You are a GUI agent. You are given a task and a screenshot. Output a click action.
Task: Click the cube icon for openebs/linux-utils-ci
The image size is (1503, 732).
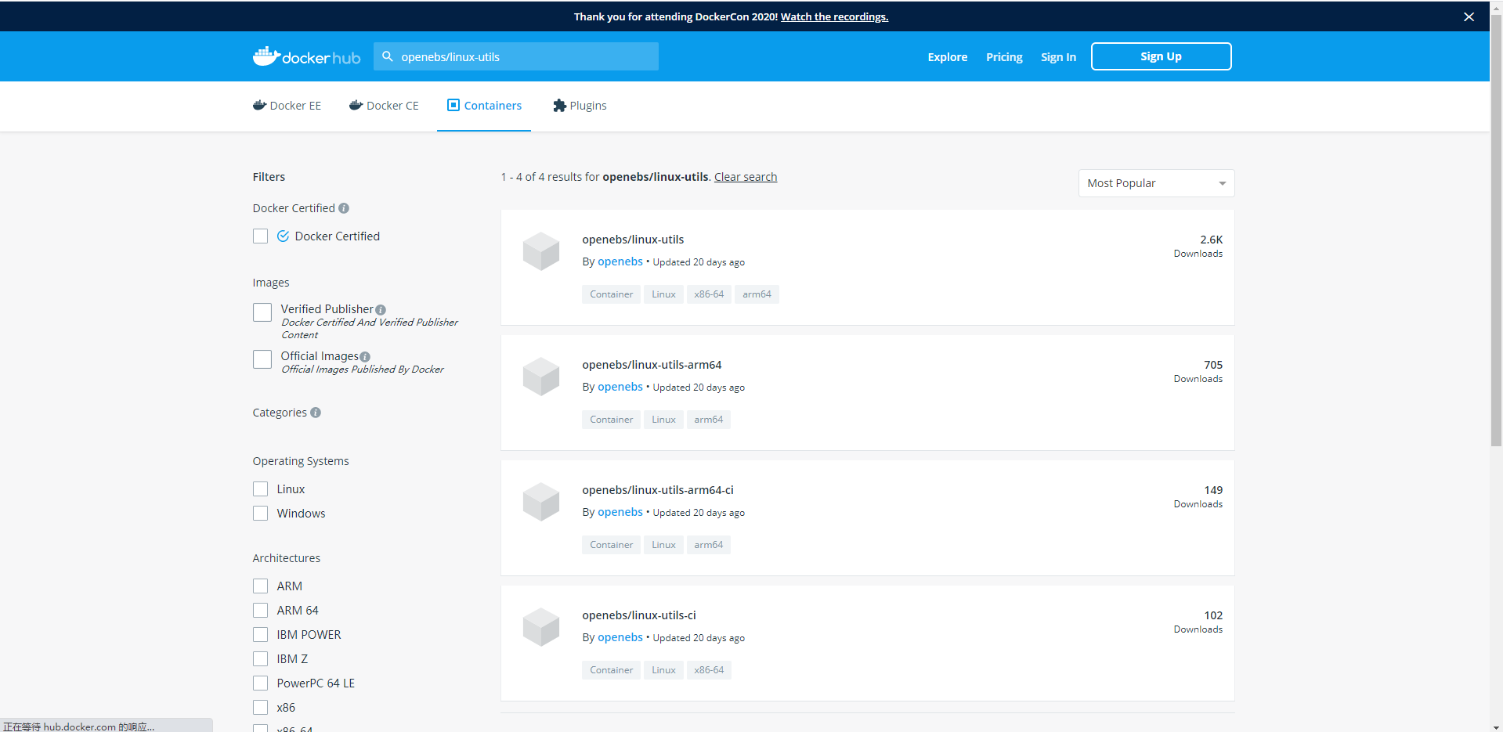click(541, 627)
